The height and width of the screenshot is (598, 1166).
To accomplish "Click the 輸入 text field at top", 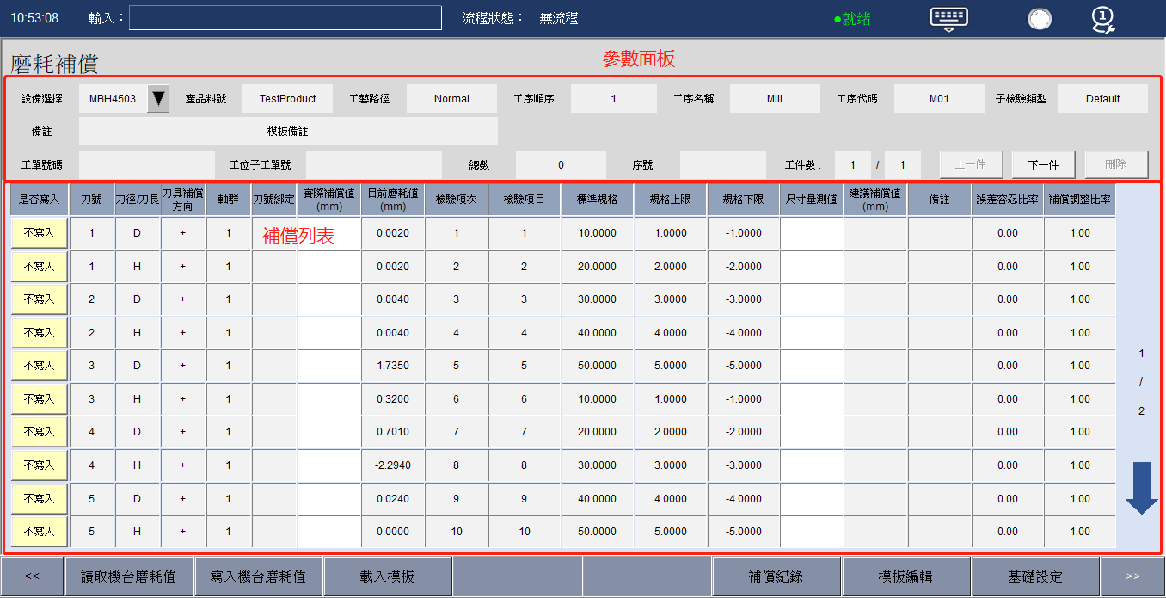I will click(x=285, y=18).
